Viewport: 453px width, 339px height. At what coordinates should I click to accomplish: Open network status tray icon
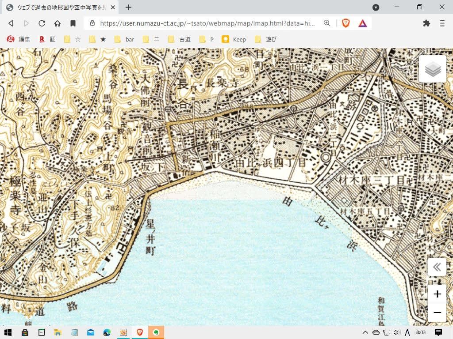pyautogui.click(x=387, y=332)
